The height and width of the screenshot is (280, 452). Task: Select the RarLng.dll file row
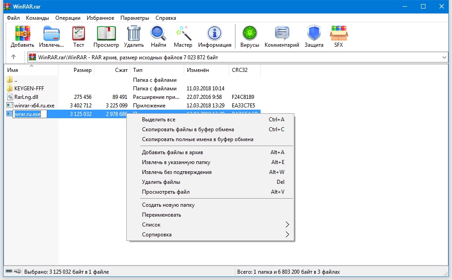pos(27,97)
